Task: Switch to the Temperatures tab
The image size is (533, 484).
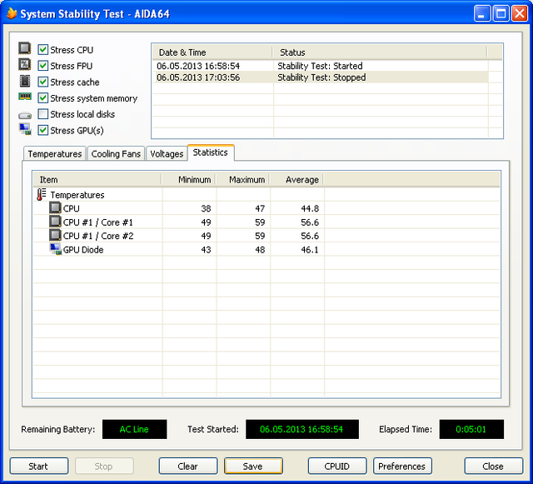Action: (x=55, y=154)
